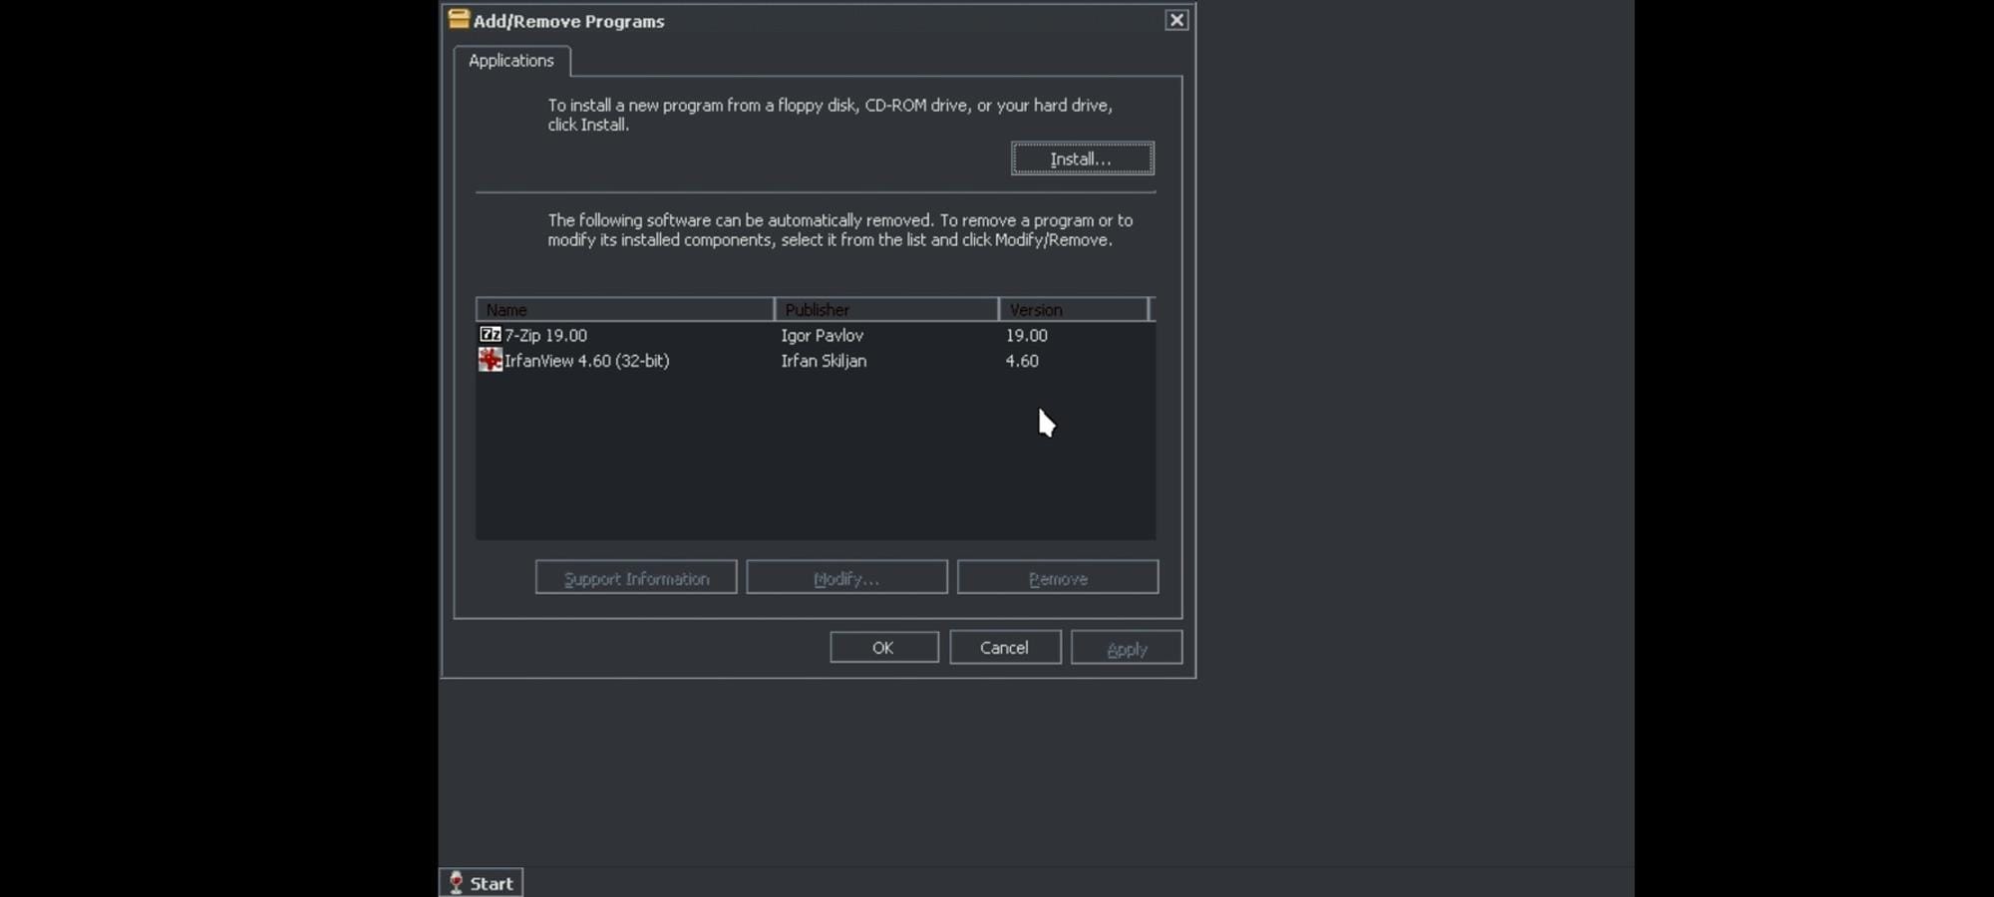This screenshot has width=1994, height=897.
Task: Switch to the Applications tab
Action: pyautogui.click(x=511, y=61)
